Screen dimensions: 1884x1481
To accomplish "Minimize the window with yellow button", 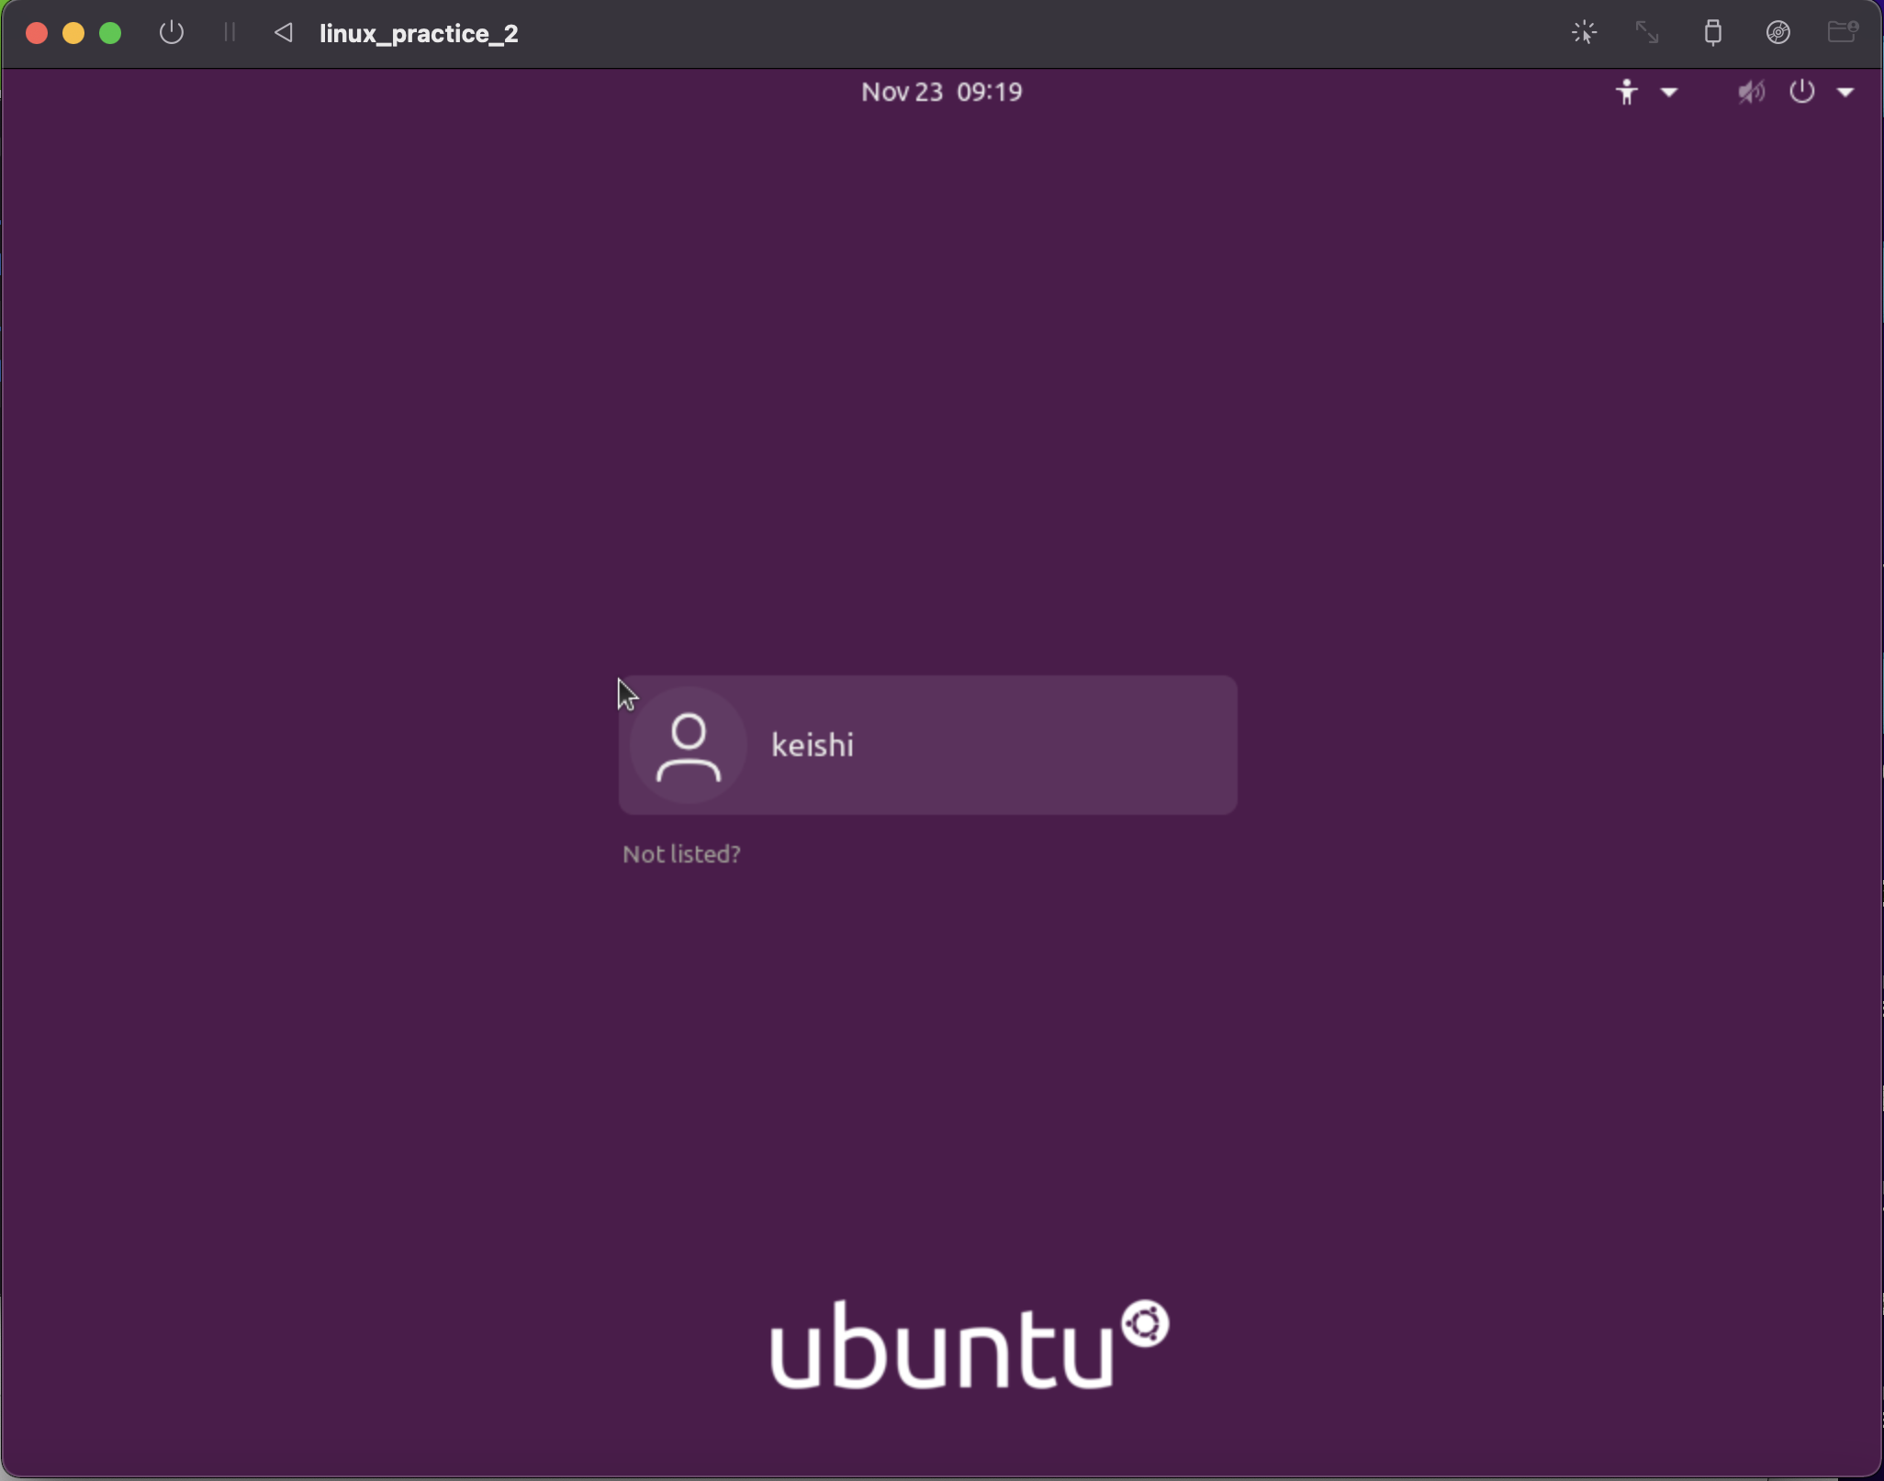I will [73, 34].
